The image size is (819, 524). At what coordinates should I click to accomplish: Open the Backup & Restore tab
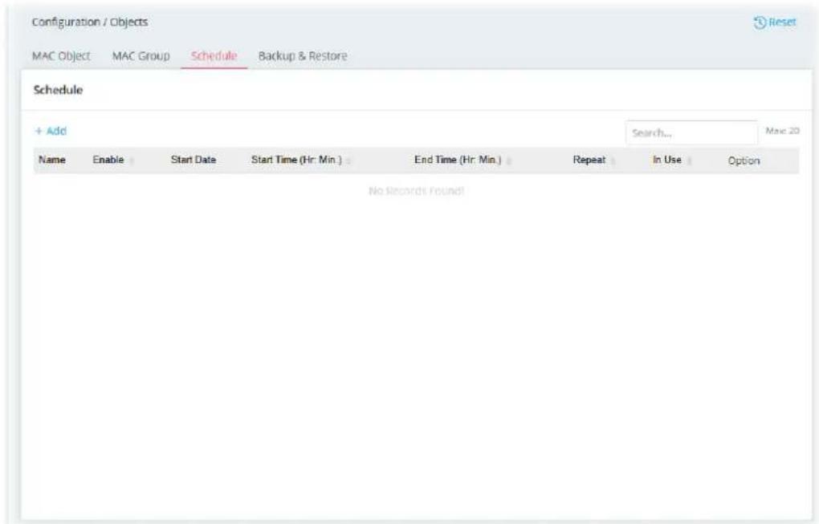tap(303, 56)
